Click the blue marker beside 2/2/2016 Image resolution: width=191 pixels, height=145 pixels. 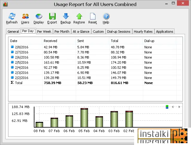click(x=12, y=77)
